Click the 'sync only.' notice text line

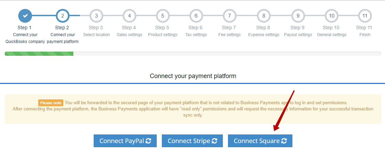coord(193,115)
